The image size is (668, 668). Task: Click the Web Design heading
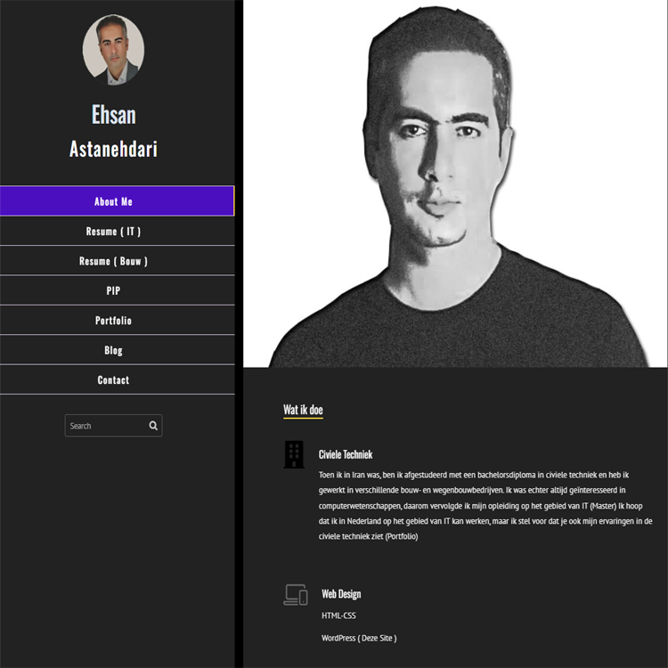pos(341,594)
